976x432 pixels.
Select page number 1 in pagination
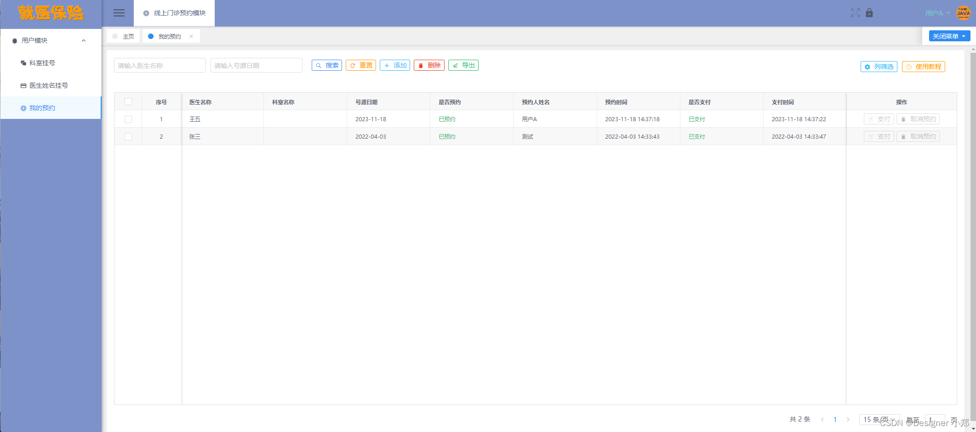(x=835, y=419)
